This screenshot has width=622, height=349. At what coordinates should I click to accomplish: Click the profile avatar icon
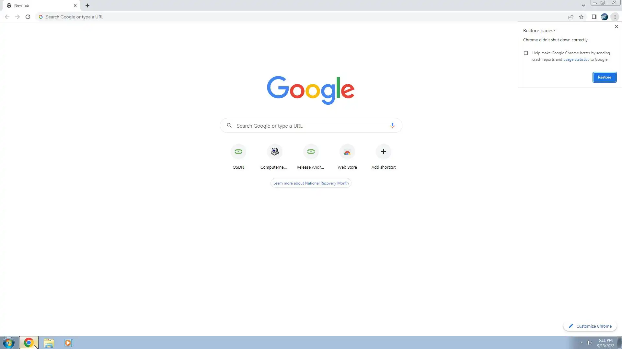point(604,17)
